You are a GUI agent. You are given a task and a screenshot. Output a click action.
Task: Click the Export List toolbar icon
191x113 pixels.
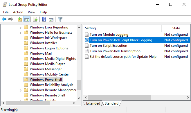pyautogui.click(x=35, y=19)
